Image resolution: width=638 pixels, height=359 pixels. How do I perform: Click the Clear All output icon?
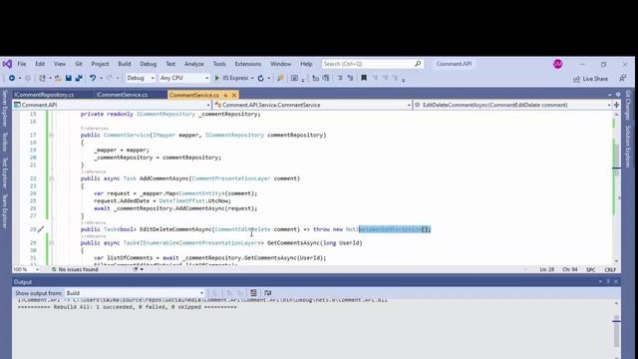tap(253, 293)
